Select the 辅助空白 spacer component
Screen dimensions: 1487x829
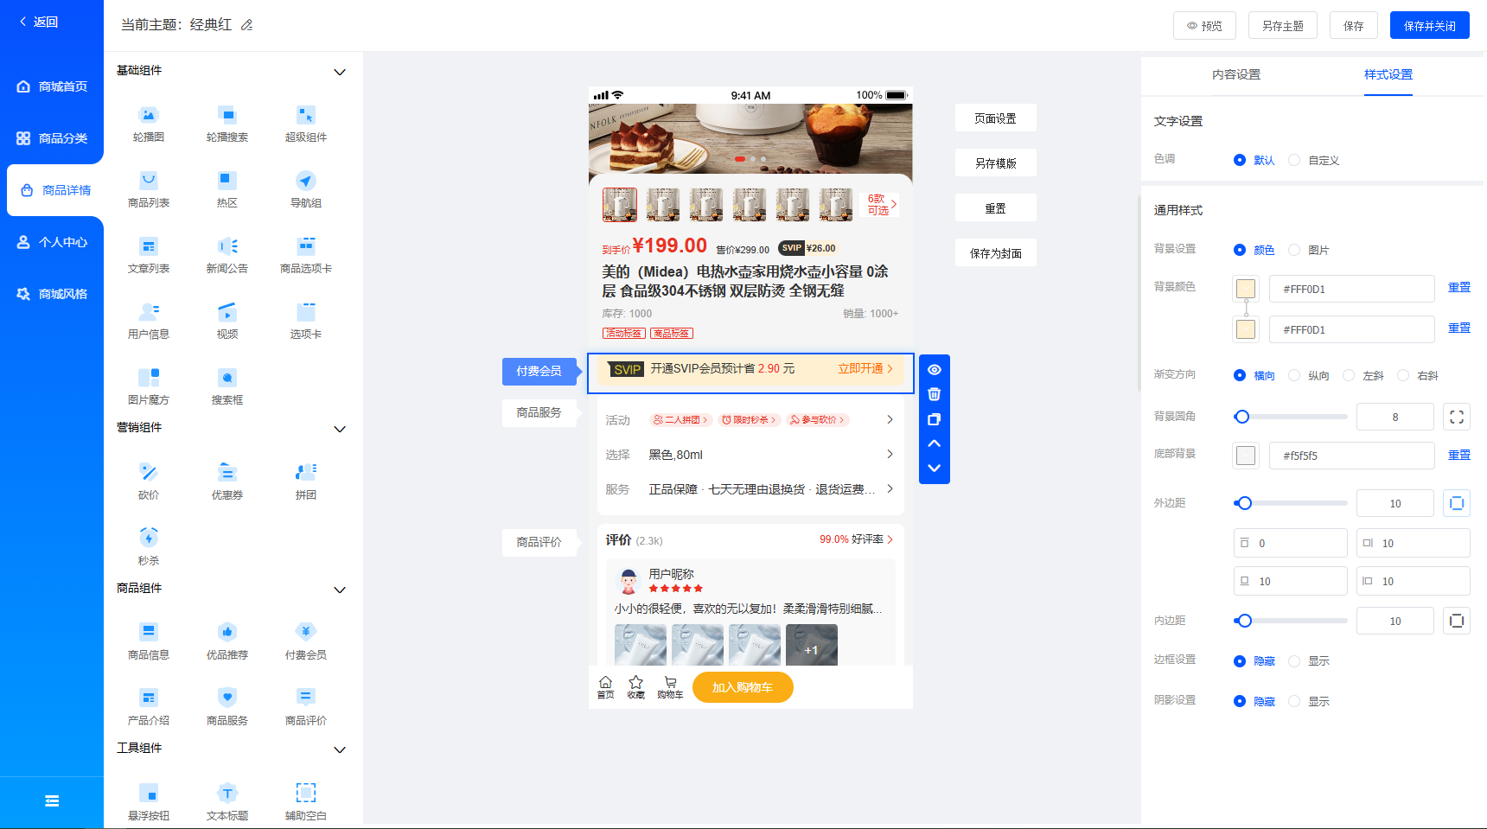pyautogui.click(x=306, y=803)
